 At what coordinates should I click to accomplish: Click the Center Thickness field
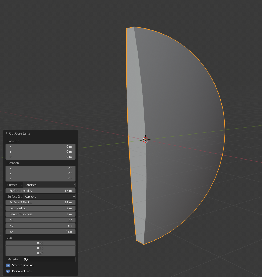(x=41, y=214)
